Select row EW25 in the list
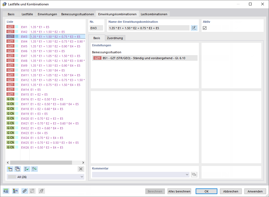 coord(46,142)
